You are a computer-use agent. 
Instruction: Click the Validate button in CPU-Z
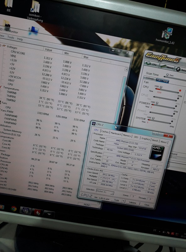133,203
